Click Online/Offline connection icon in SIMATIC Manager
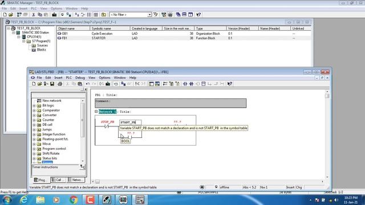 (x=68, y=15)
